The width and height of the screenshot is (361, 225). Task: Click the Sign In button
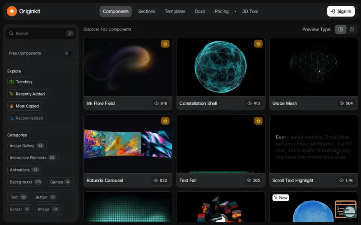click(x=341, y=11)
